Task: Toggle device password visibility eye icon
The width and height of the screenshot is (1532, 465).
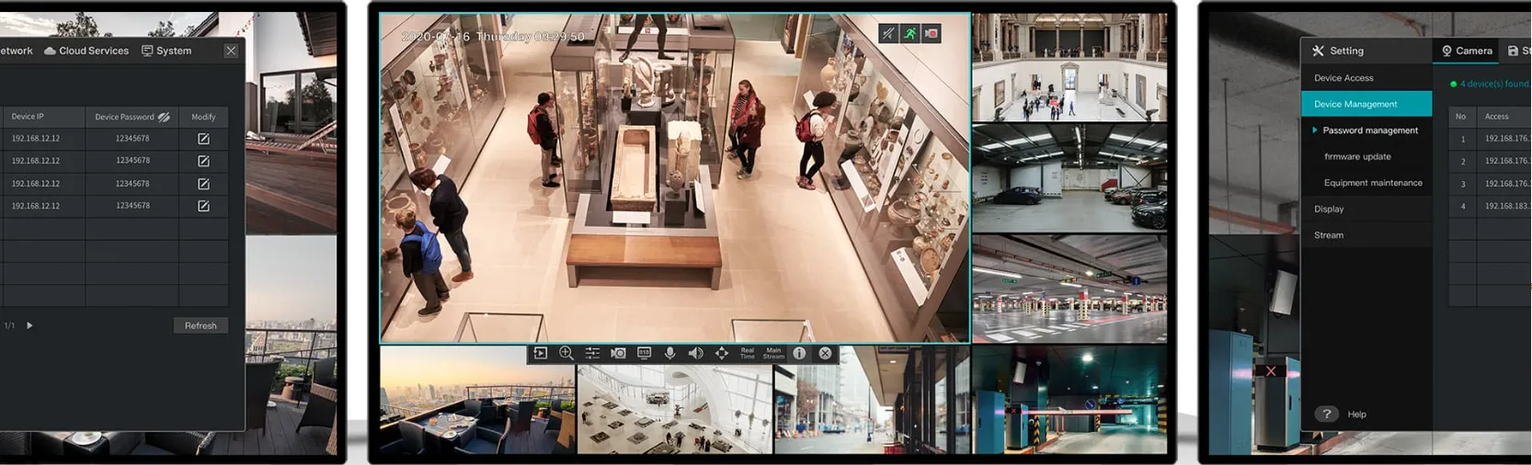Action: [x=164, y=118]
